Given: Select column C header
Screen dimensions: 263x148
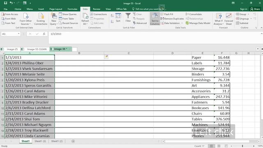Looking at the screenshot, I should 129,53.
